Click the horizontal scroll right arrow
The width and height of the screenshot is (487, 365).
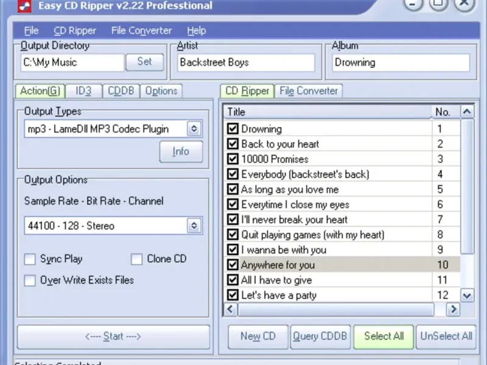point(453,309)
